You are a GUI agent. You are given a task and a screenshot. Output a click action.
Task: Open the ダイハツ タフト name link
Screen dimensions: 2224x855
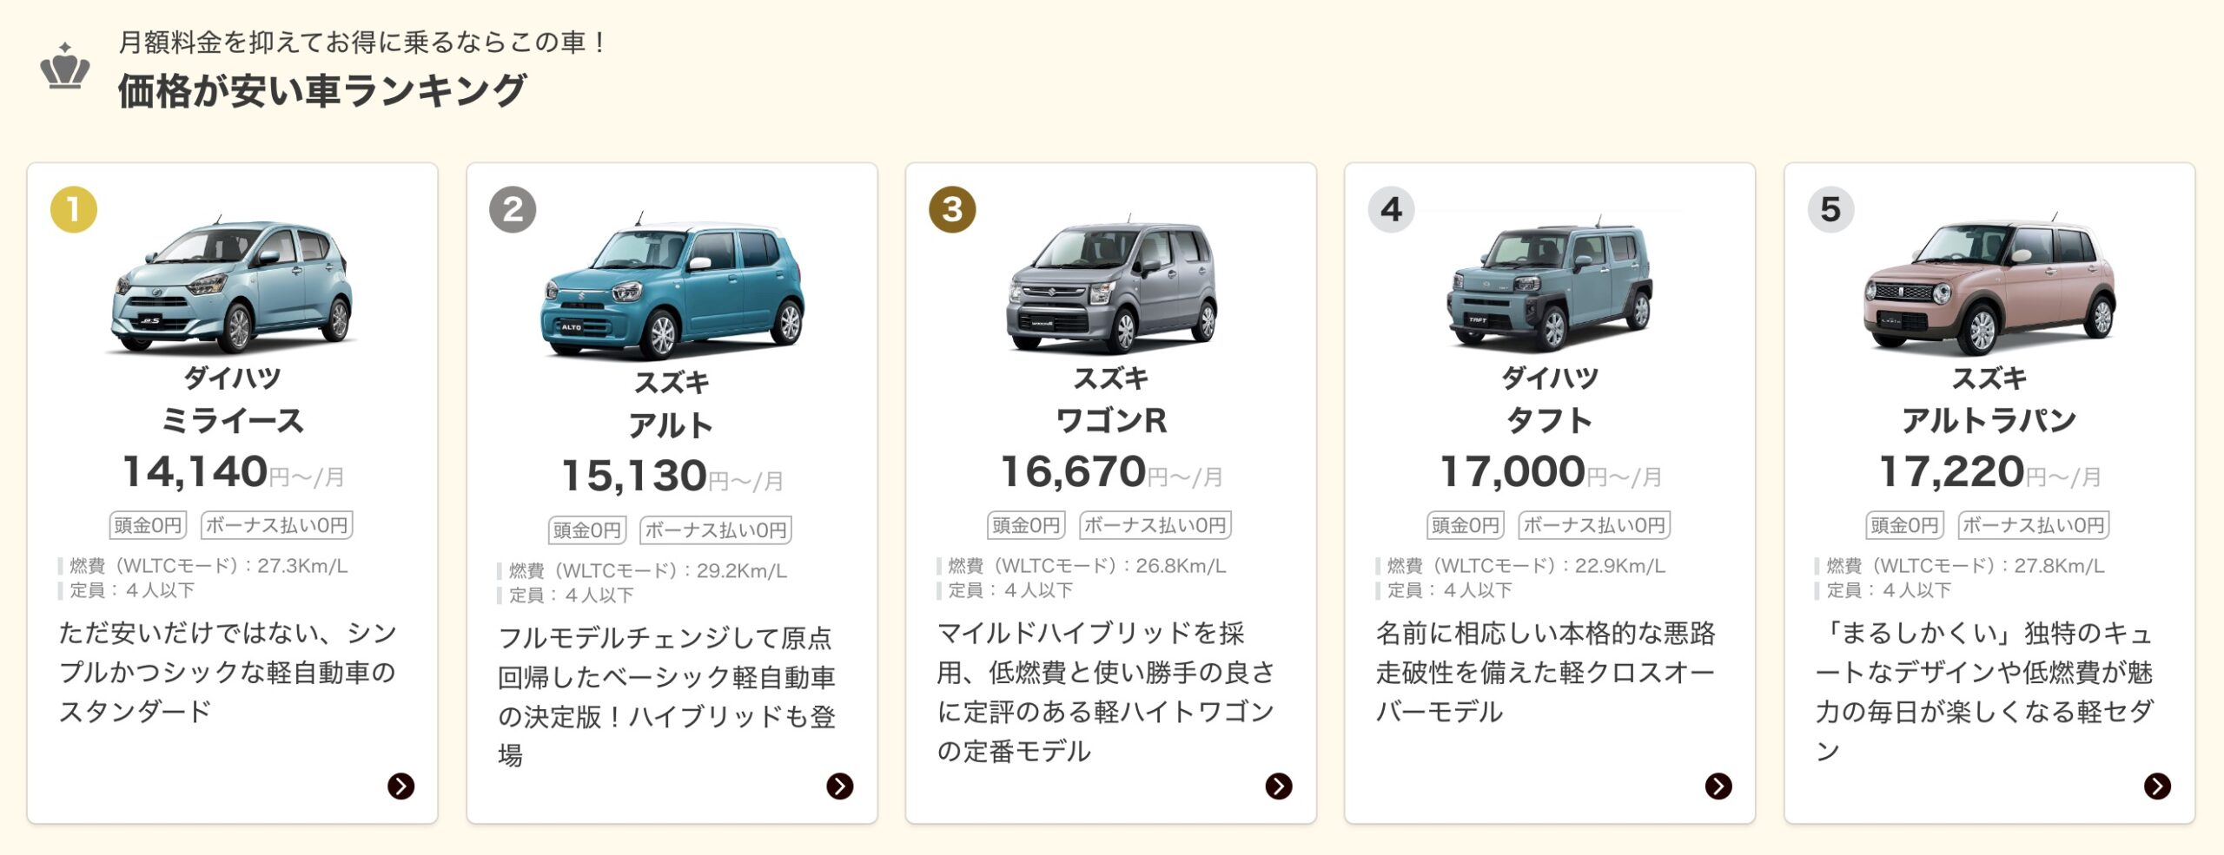1550,399
